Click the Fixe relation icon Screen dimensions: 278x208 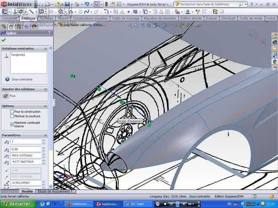pyautogui.click(x=6, y=96)
